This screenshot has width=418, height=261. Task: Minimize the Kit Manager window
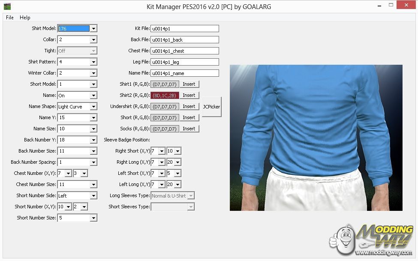(379, 6)
